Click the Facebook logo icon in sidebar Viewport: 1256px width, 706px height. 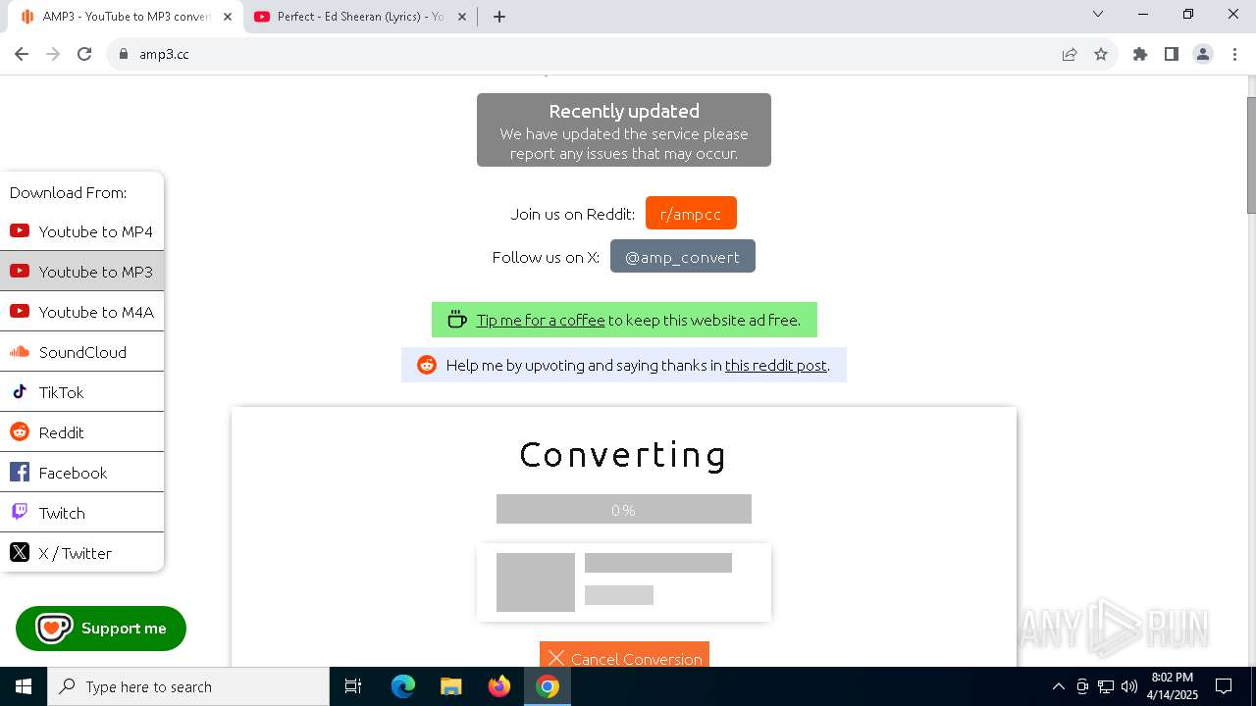tap(20, 473)
